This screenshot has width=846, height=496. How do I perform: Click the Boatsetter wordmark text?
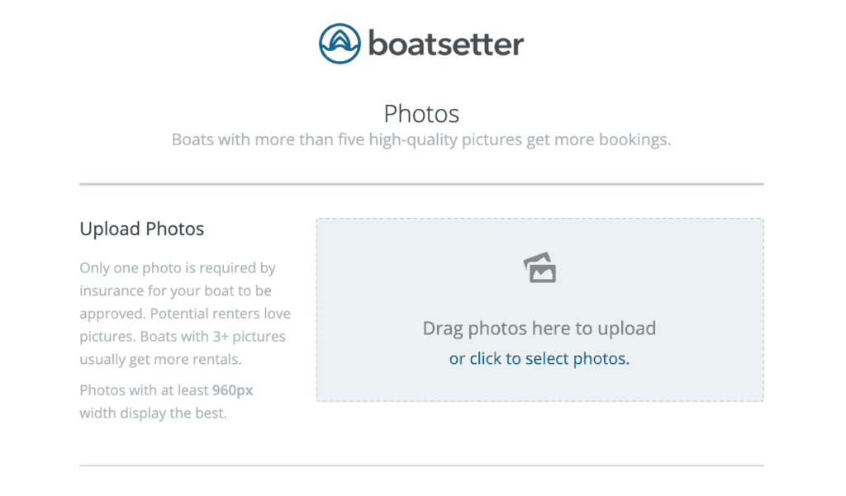[x=444, y=43]
